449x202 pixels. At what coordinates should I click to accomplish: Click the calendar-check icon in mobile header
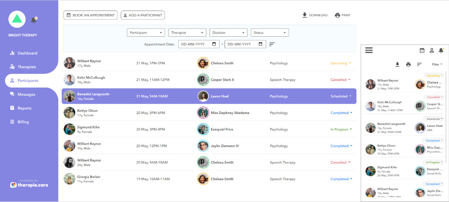pos(422,50)
